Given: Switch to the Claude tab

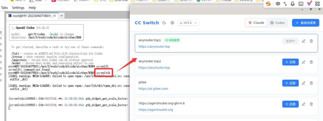Looking at the screenshot, I should pyautogui.click(x=256, y=23).
